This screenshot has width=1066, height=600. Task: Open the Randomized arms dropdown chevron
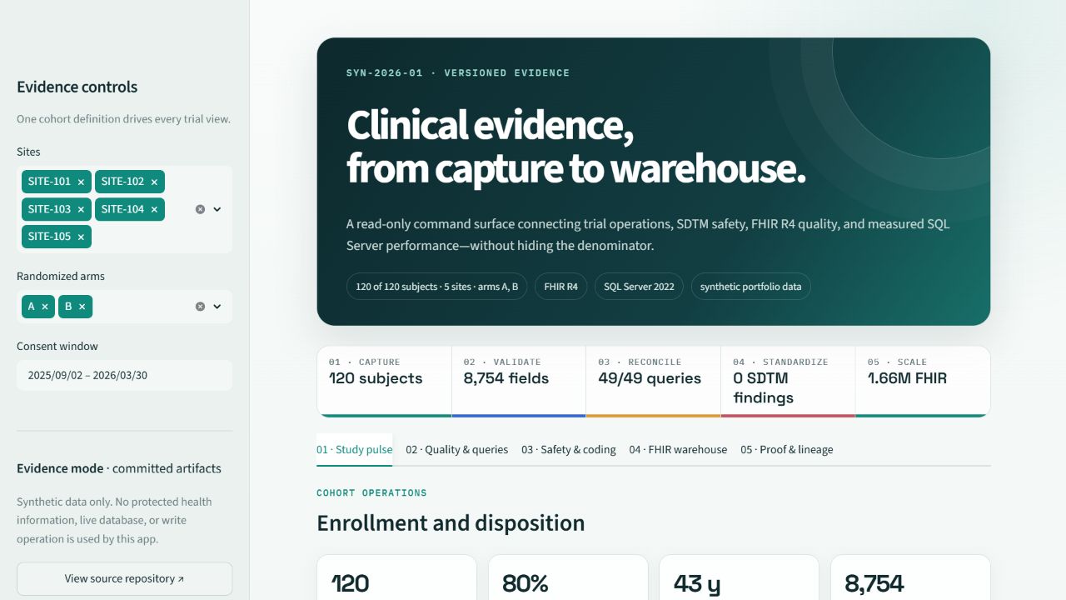pos(217,307)
